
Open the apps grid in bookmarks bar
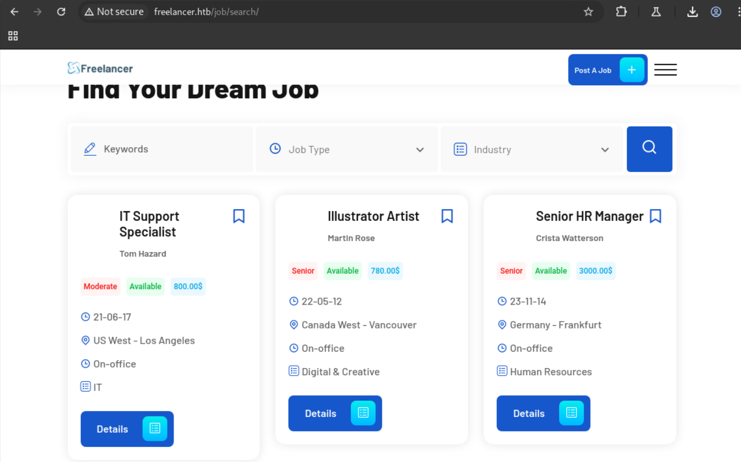pyautogui.click(x=13, y=36)
